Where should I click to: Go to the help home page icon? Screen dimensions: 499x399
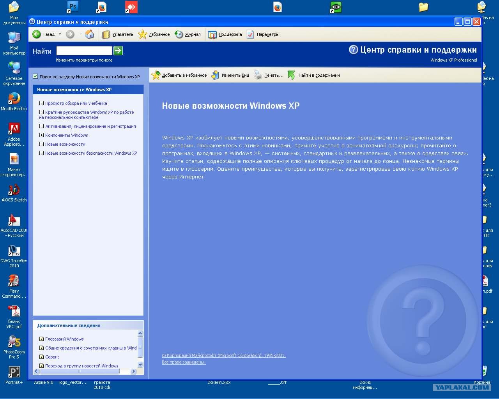tap(90, 34)
